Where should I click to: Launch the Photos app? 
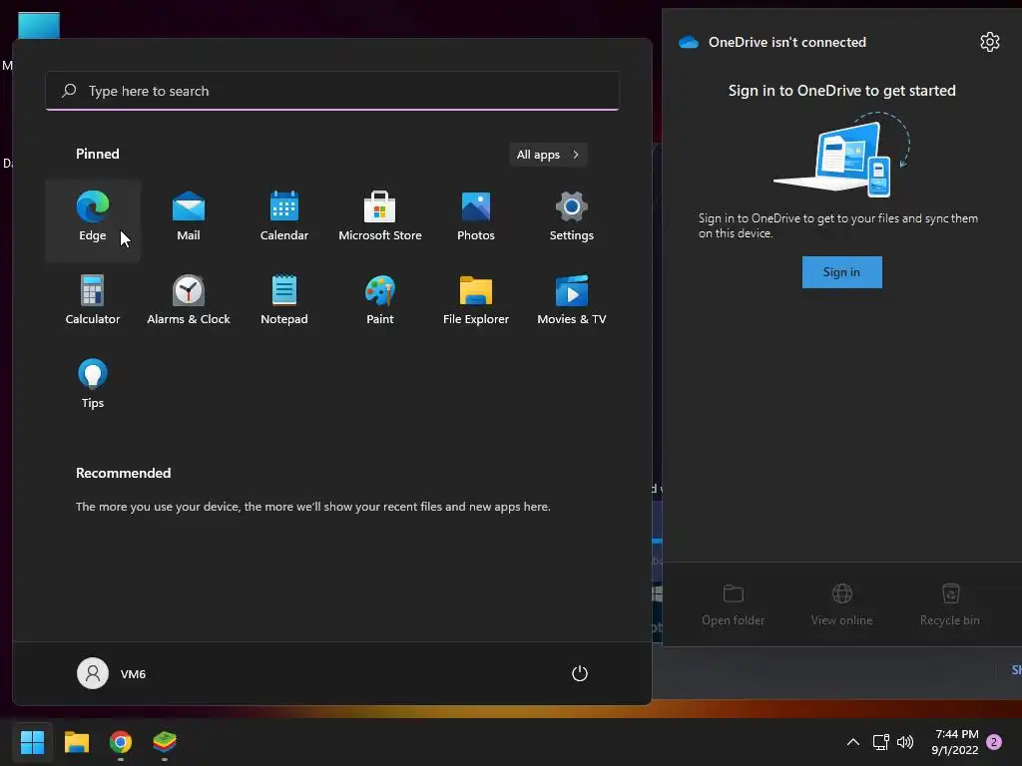(476, 218)
